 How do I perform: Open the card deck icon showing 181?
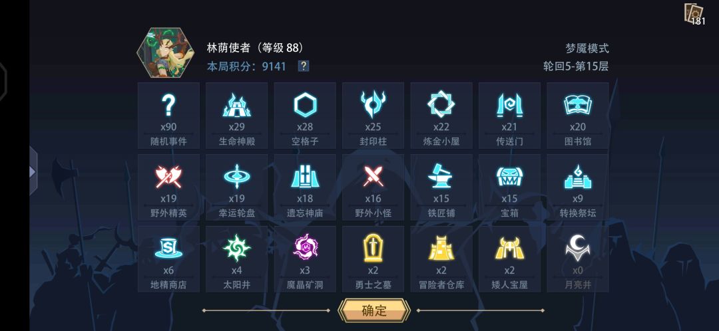click(x=694, y=14)
